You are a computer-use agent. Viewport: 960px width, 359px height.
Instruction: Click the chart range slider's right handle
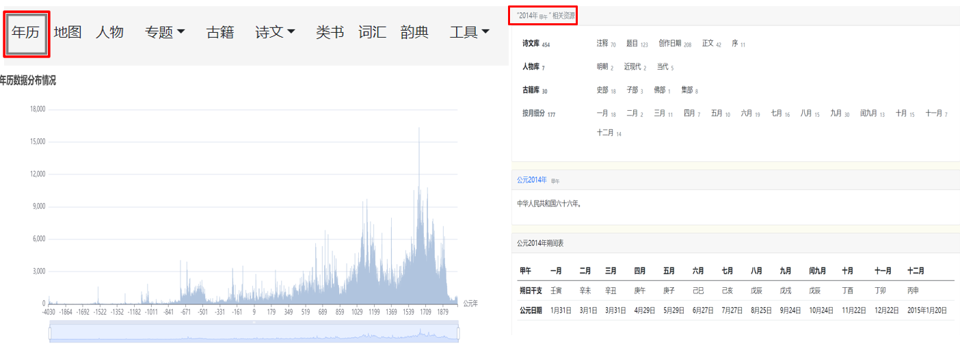tap(458, 333)
